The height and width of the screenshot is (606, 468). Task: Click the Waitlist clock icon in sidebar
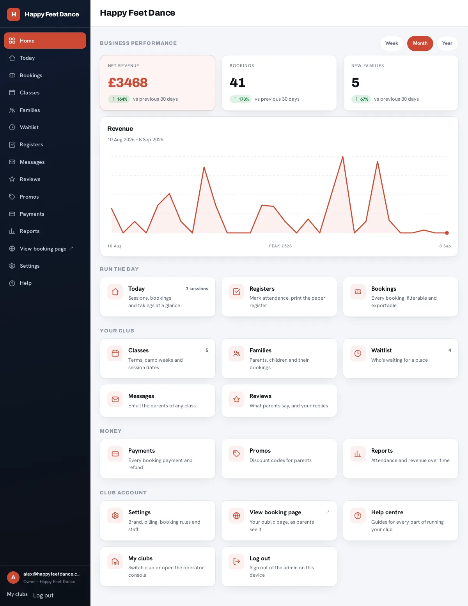pos(12,127)
